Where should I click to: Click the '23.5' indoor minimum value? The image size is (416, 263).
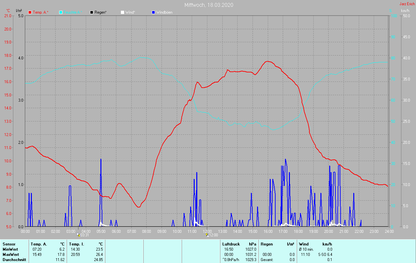tap(99, 249)
